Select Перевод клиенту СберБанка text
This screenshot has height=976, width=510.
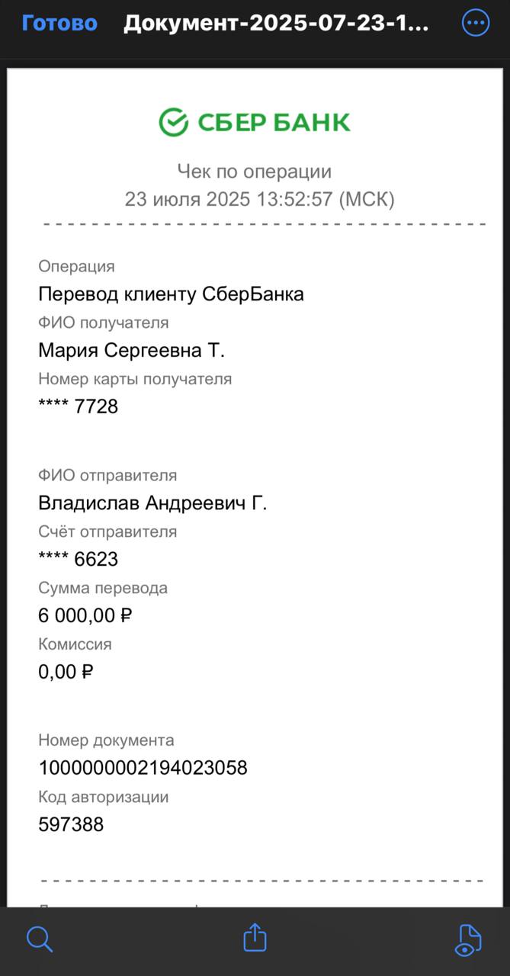coord(171,294)
